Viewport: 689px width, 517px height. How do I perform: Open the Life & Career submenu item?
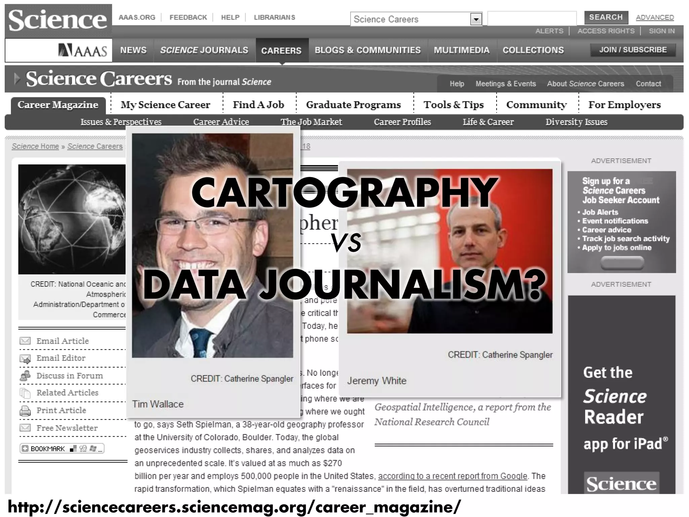(488, 122)
